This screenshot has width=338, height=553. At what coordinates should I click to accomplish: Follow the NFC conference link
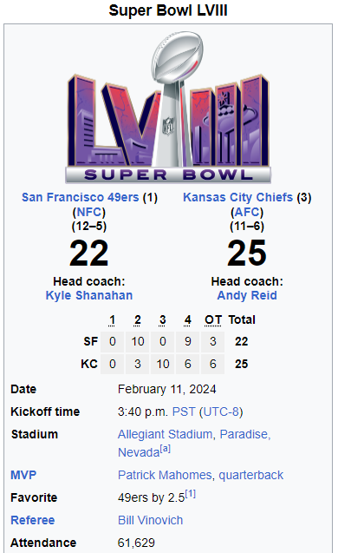(x=89, y=212)
